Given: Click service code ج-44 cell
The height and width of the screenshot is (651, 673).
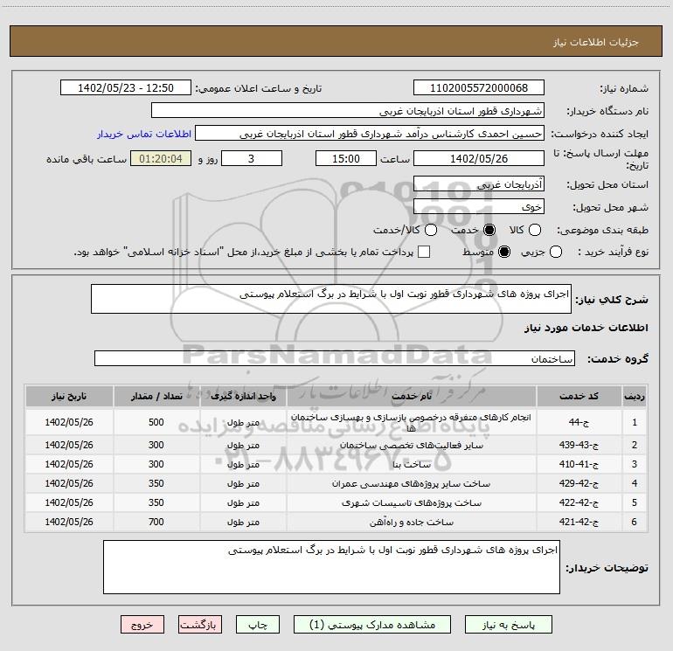Looking at the screenshot, I should (579, 422).
